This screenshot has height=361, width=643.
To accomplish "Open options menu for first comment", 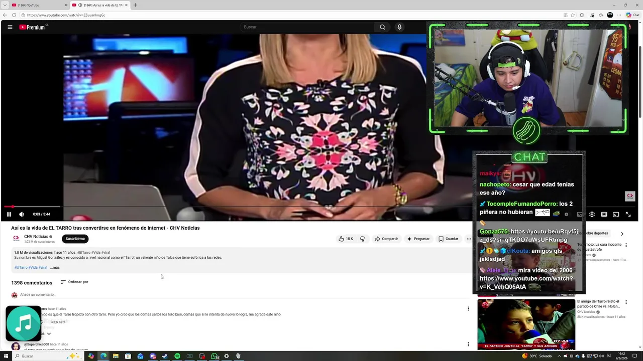I will [468, 309].
